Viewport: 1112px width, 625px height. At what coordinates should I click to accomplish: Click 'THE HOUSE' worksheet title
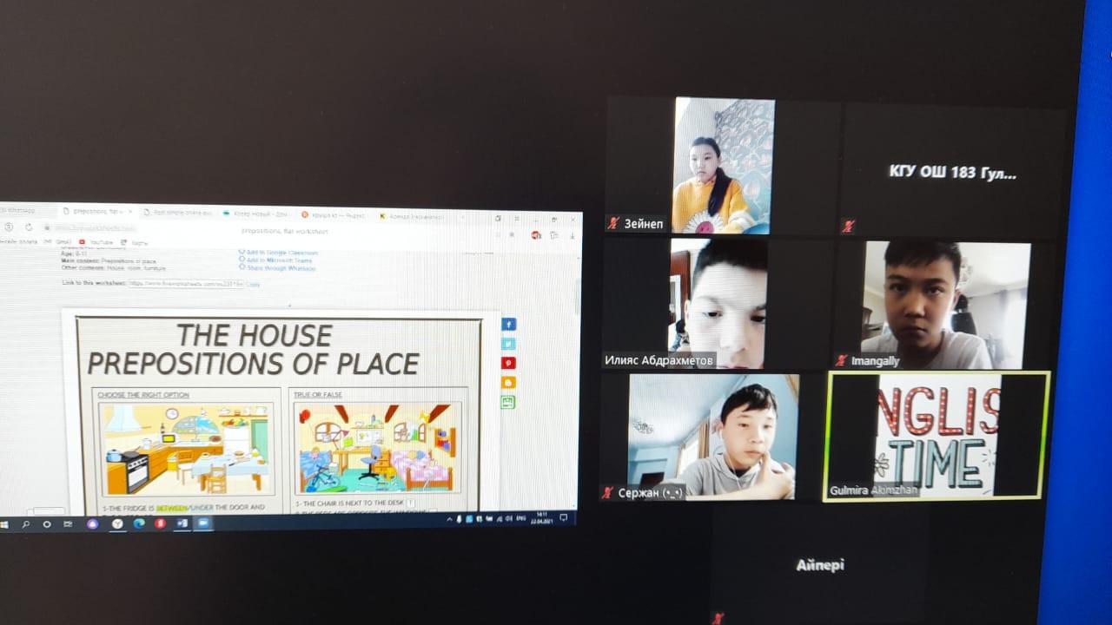pos(254,335)
